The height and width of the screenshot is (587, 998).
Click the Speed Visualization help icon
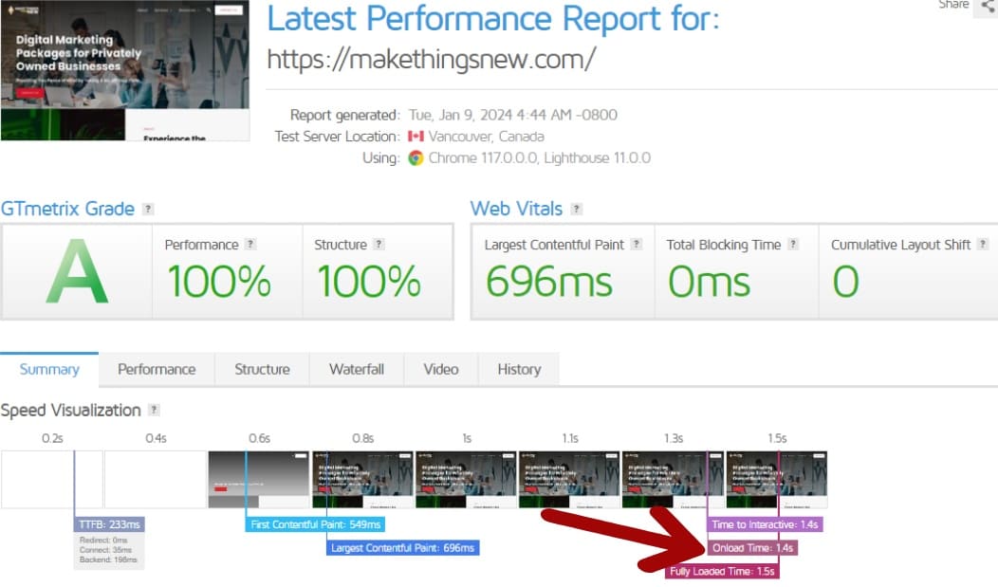[x=154, y=410]
